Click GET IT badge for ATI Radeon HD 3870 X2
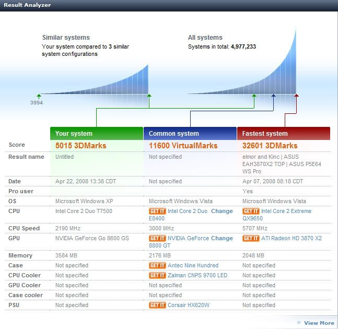The width and height of the screenshot is (338, 329). coord(251,238)
